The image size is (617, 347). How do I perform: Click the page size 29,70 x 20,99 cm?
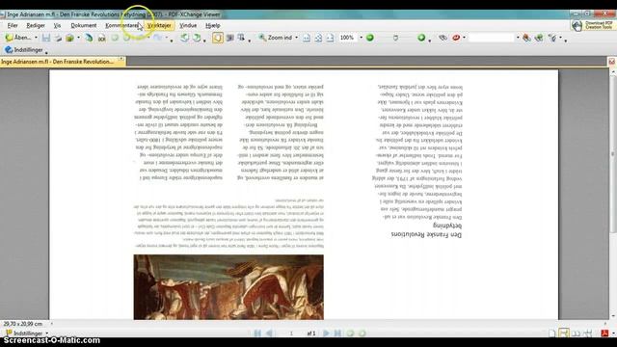[23, 324]
